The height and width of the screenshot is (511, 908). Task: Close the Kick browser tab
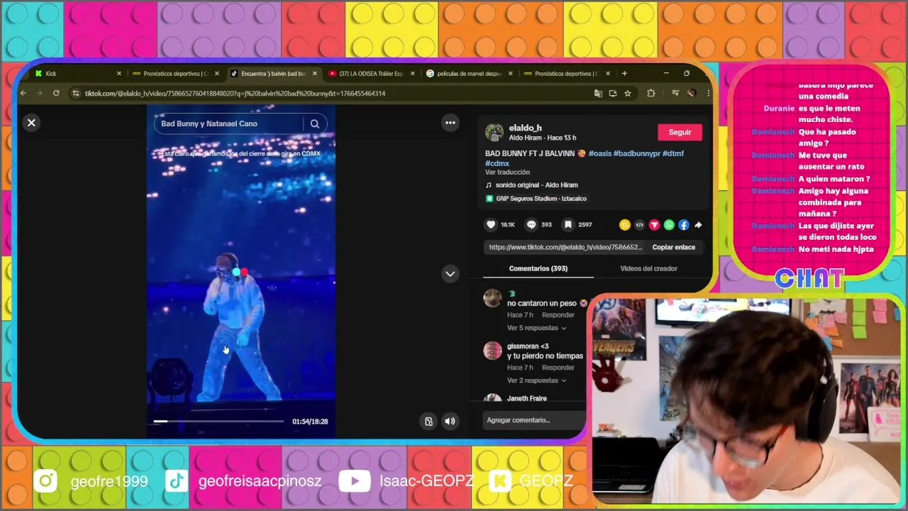click(x=118, y=73)
